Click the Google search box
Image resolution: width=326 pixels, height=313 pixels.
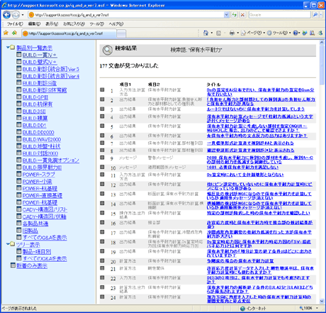(x=280, y=15)
